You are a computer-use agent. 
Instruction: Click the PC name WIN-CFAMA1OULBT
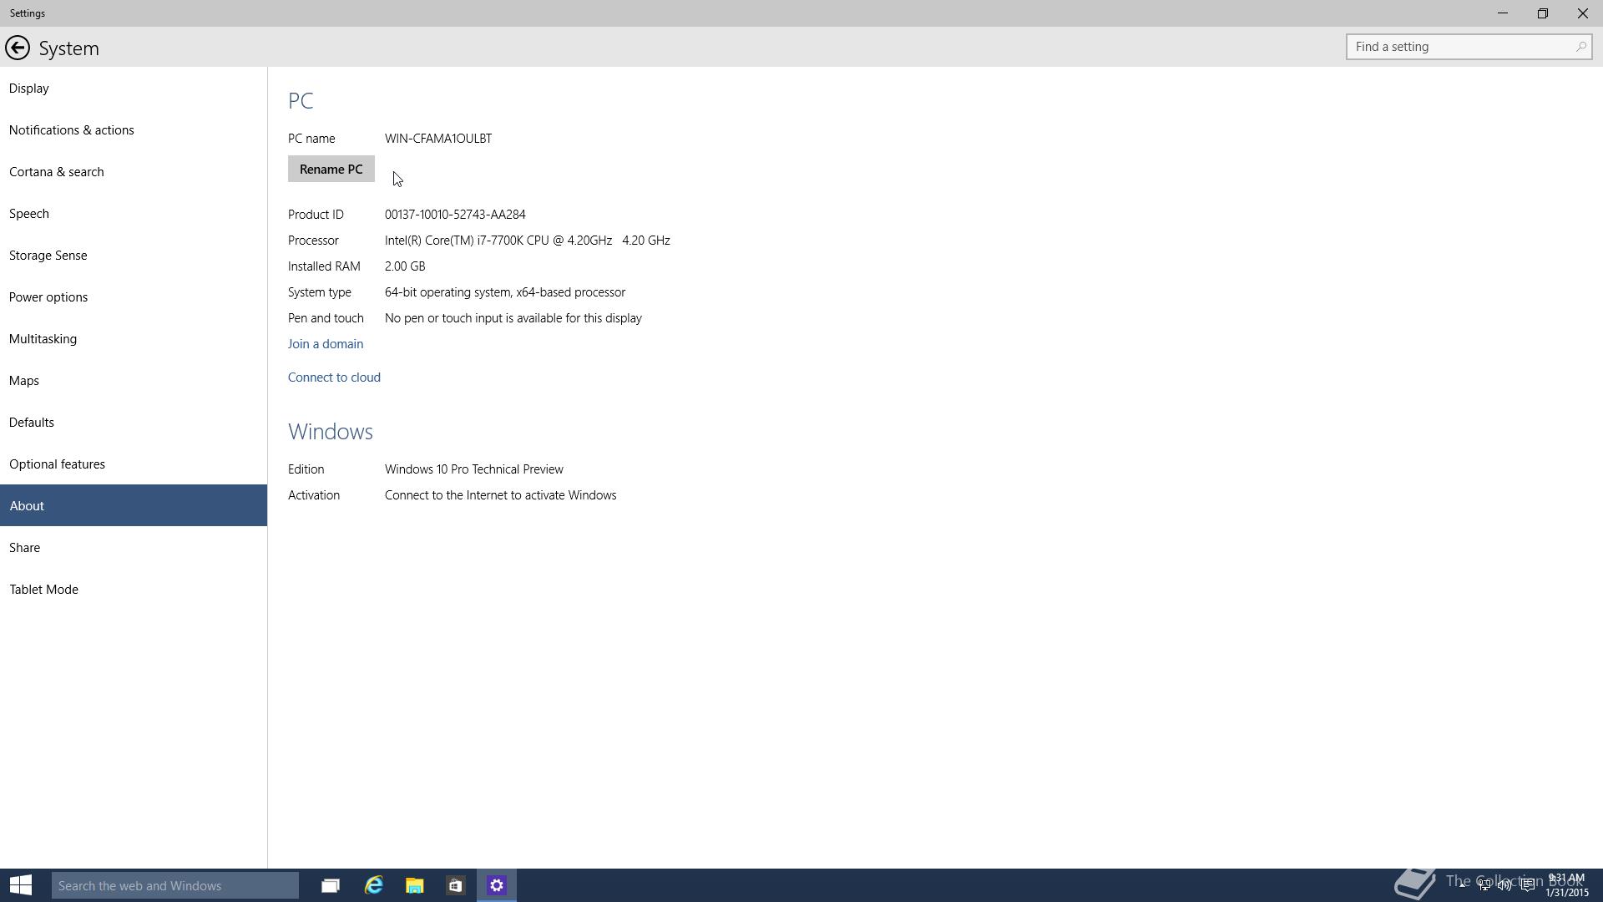438,139
